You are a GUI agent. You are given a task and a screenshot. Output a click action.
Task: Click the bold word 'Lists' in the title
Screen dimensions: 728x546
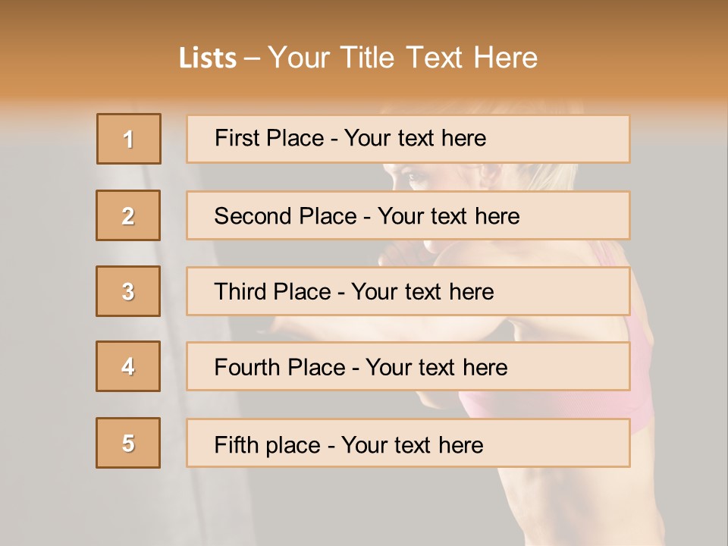(208, 58)
